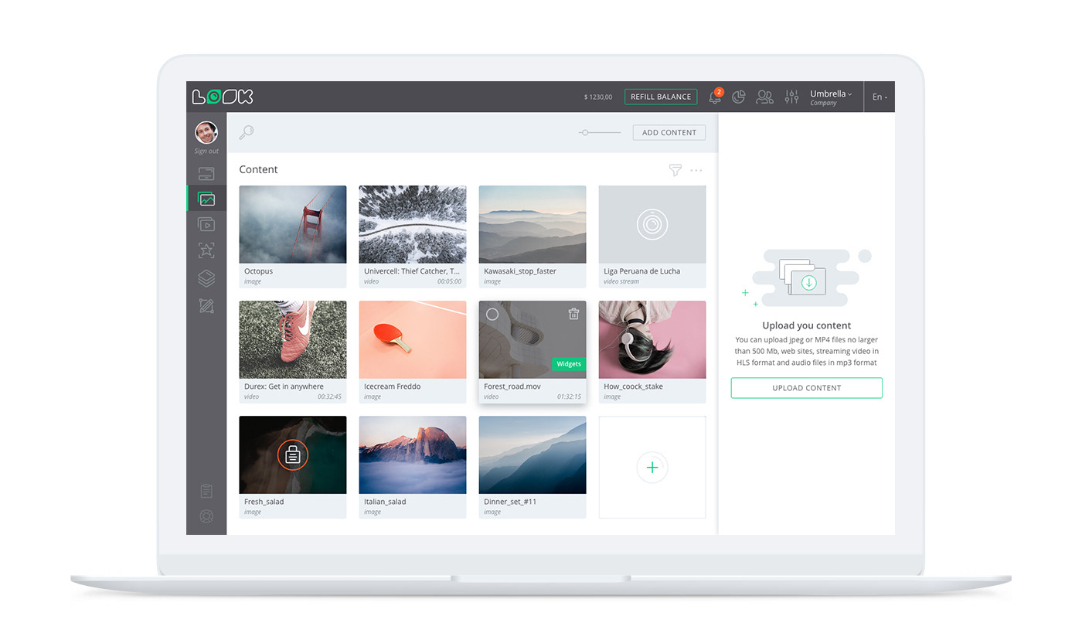Click the Forest_road.mov file name

coord(512,386)
